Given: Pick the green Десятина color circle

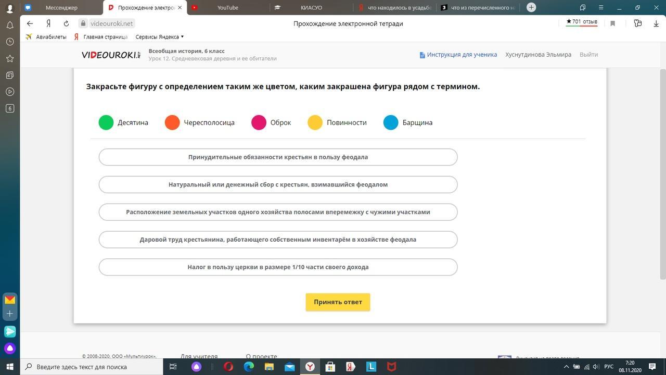Looking at the screenshot, I should (106, 122).
